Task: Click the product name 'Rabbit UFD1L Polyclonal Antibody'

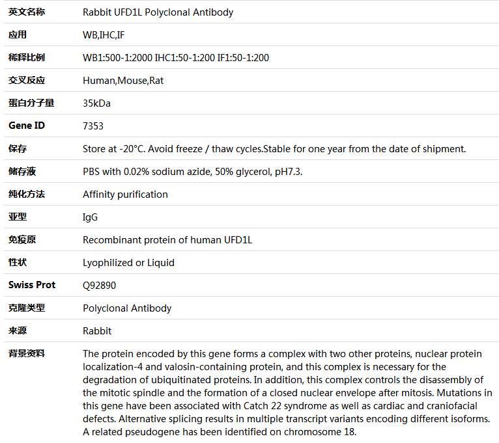Action: point(158,12)
